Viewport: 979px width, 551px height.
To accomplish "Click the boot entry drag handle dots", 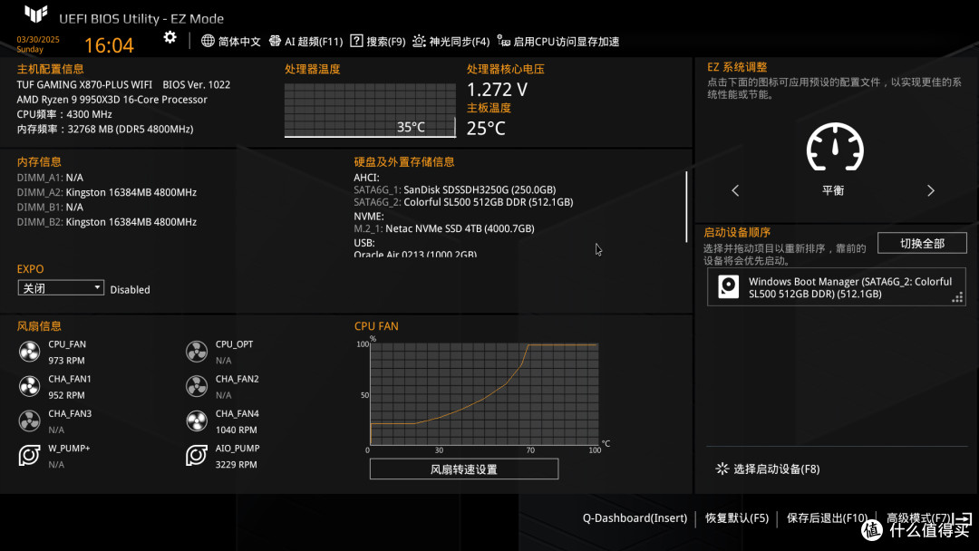I will coord(957,297).
